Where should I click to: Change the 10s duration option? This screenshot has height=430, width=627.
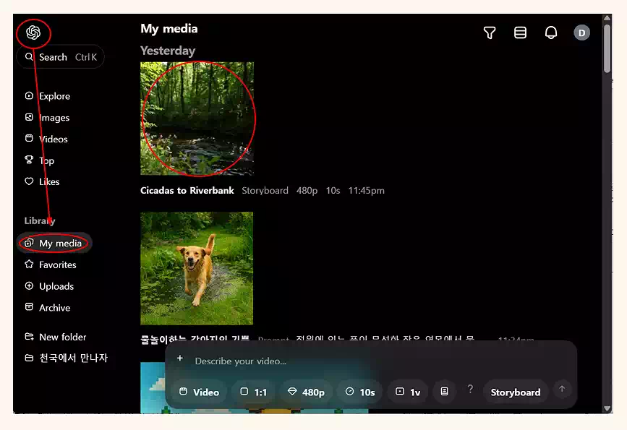[360, 392]
